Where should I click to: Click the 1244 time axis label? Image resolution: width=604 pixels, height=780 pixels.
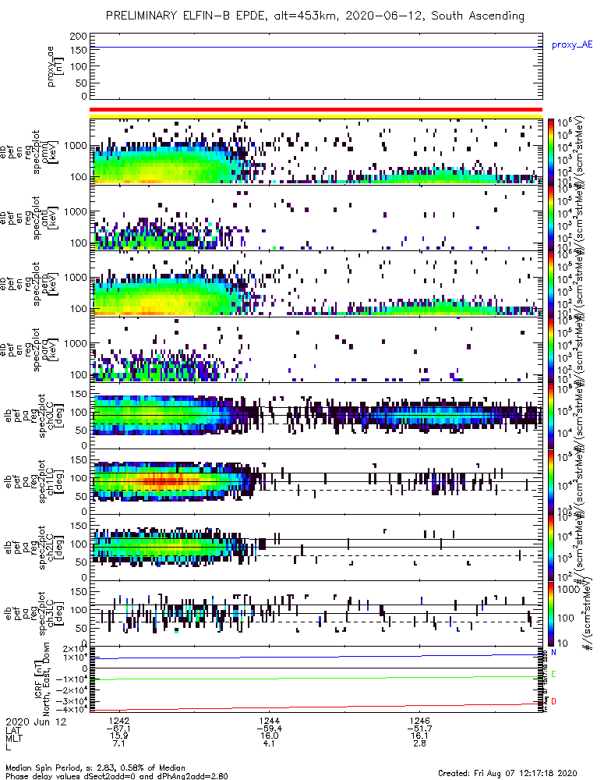(x=269, y=720)
